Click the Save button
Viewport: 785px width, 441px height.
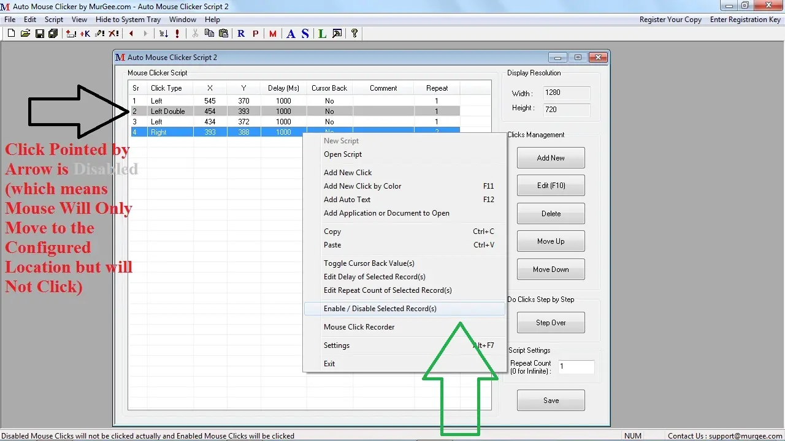(551, 401)
